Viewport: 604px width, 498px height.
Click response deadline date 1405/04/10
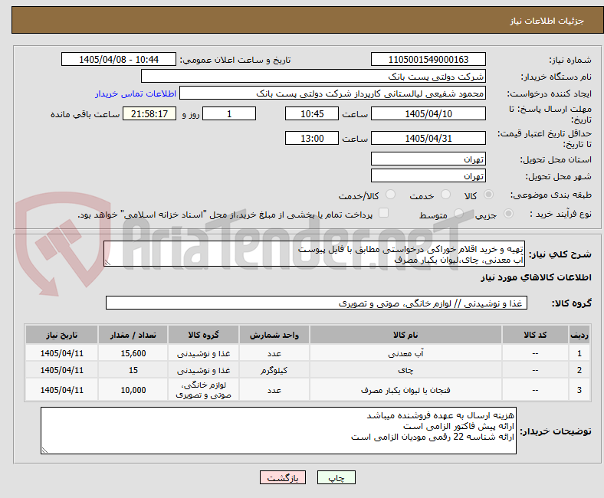(428, 113)
